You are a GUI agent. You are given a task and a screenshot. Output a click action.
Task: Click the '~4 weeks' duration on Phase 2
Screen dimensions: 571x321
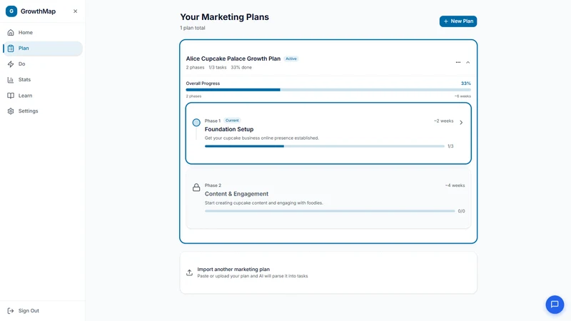coord(455,185)
